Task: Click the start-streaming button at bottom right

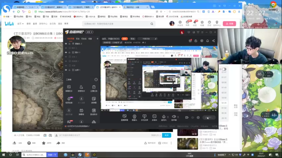Action: click(209, 118)
